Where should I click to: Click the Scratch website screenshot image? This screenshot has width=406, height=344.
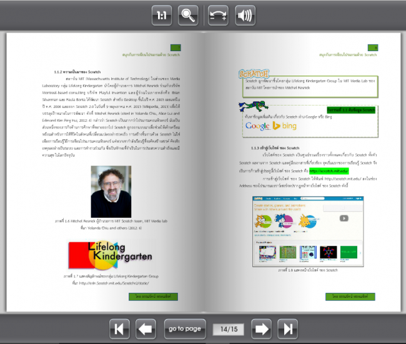coord(308,232)
